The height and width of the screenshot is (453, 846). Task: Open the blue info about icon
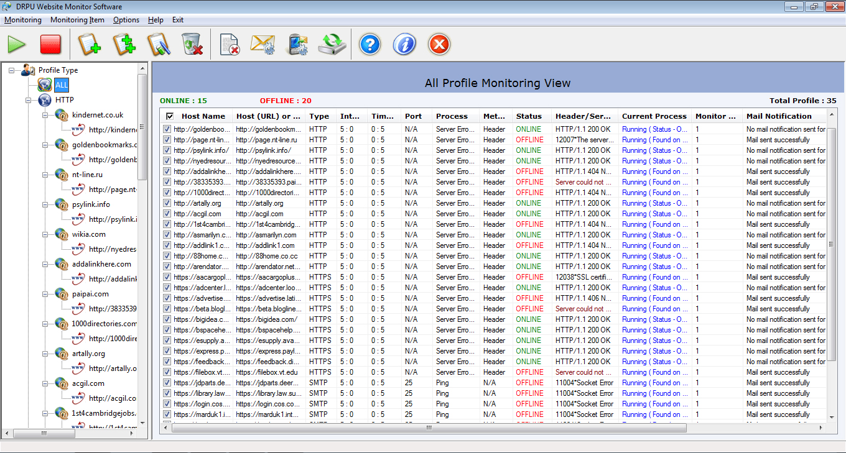pyautogui.click(x=404, y=45)
